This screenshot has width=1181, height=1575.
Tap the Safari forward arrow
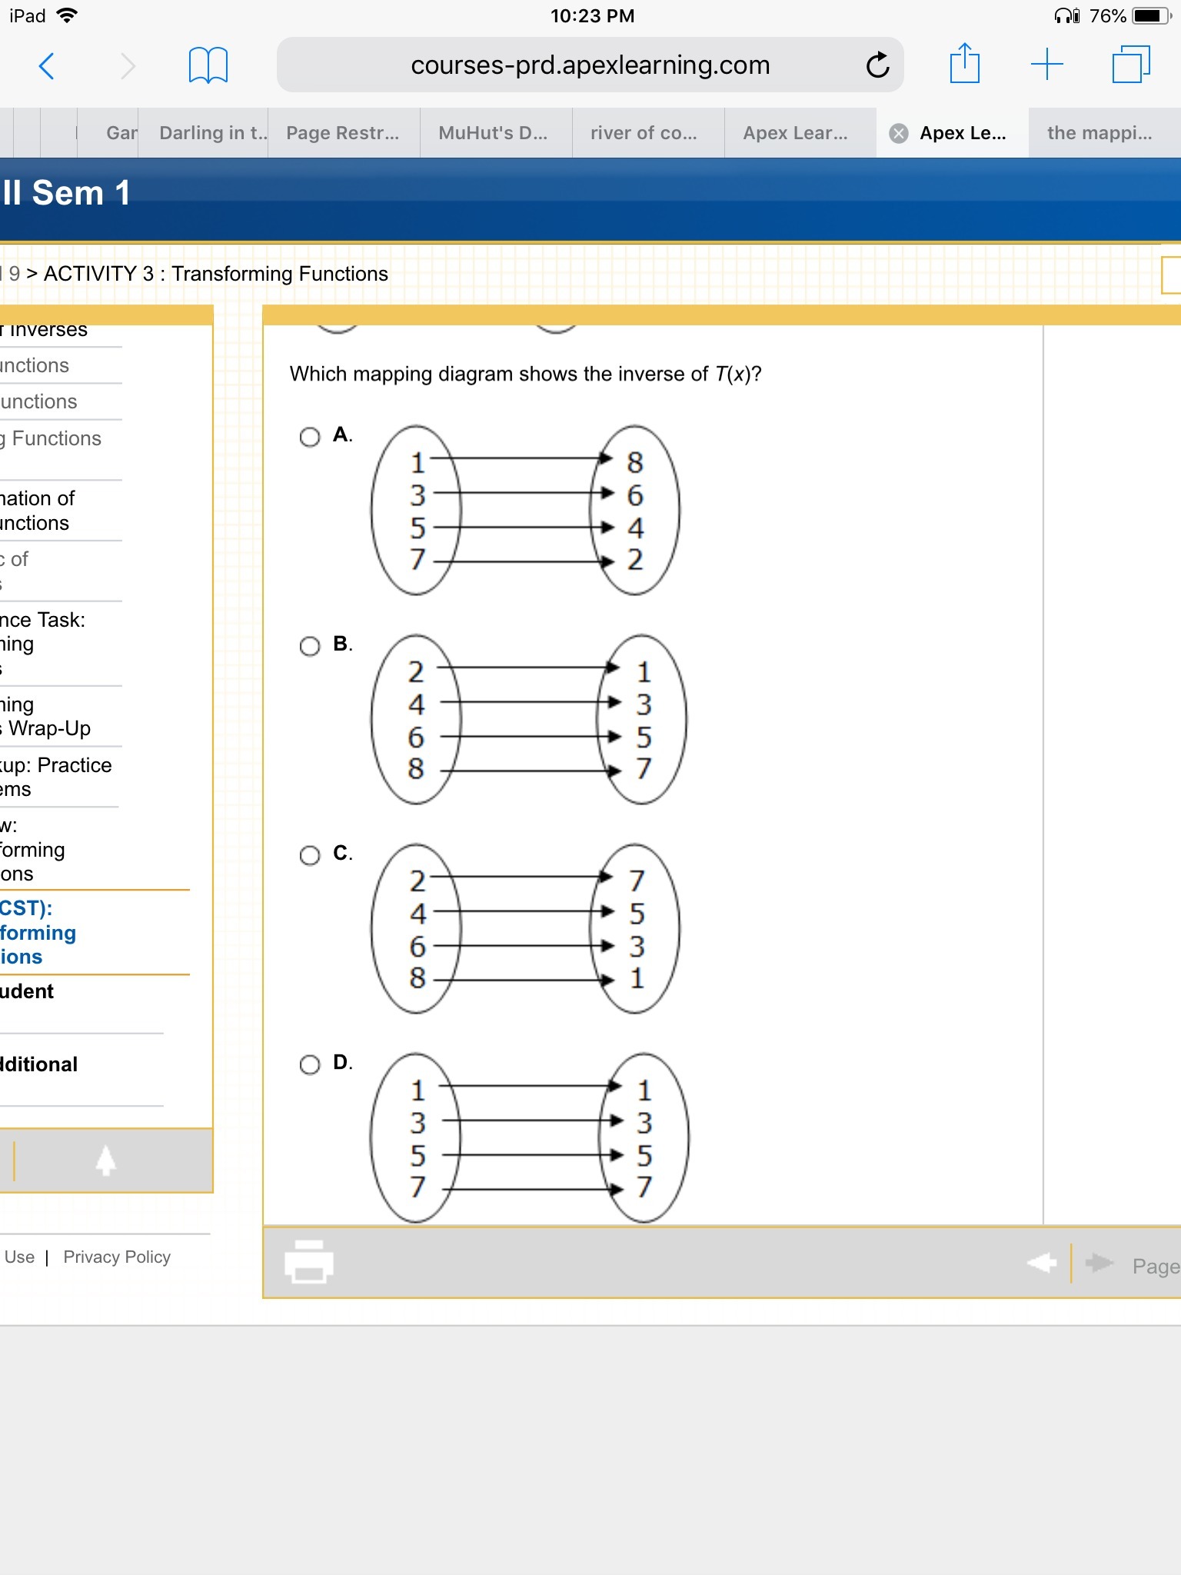(x=128, y=66)
